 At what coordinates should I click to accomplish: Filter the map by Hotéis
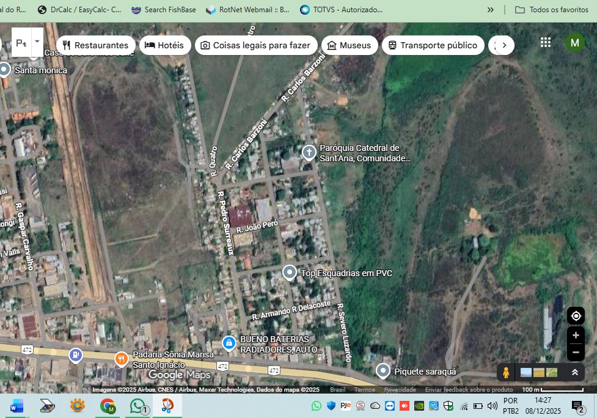pyautogui.click(x=164, y=45)
